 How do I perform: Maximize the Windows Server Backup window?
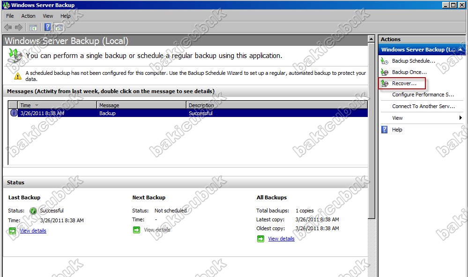[453, 5]
